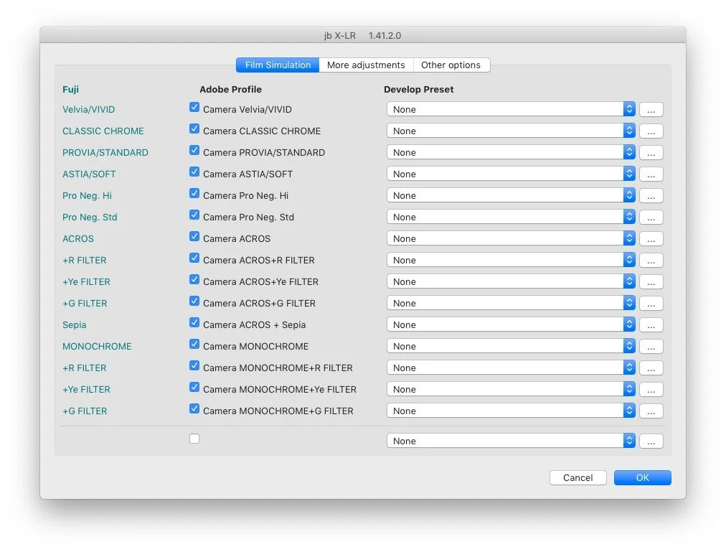Uncheck Camera Velvia/VIVID profile checkbox
This screenshot has height=552, width=726.
[194, 108]
